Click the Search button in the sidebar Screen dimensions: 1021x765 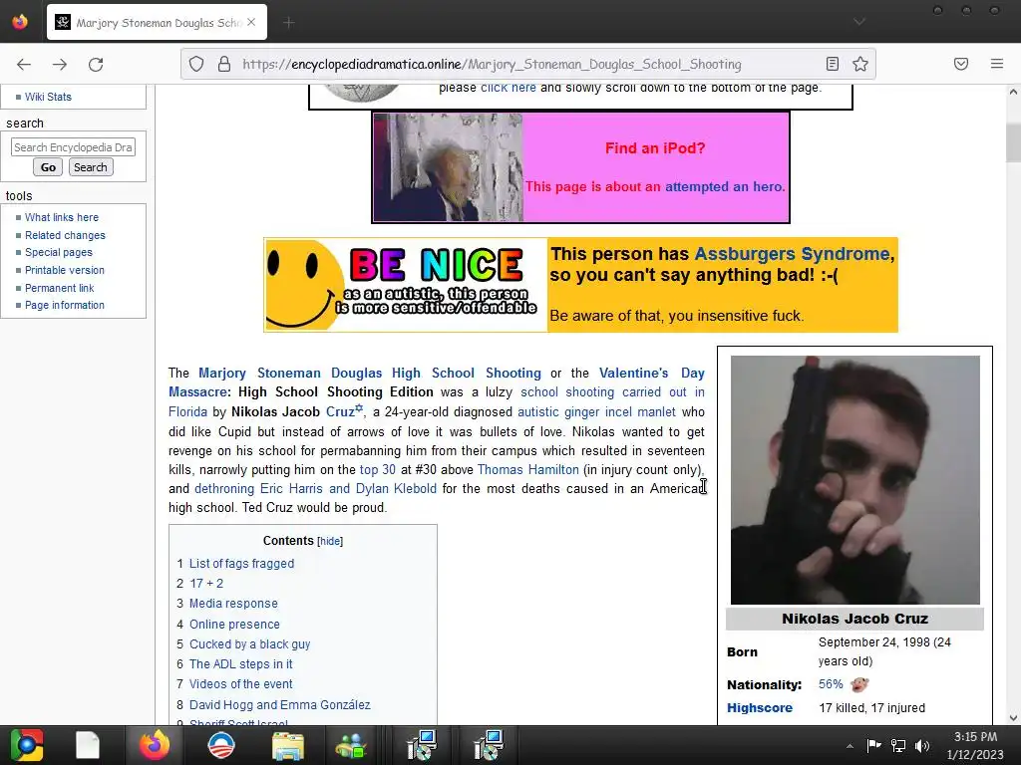pyautogui.click(x=91, y=167)
